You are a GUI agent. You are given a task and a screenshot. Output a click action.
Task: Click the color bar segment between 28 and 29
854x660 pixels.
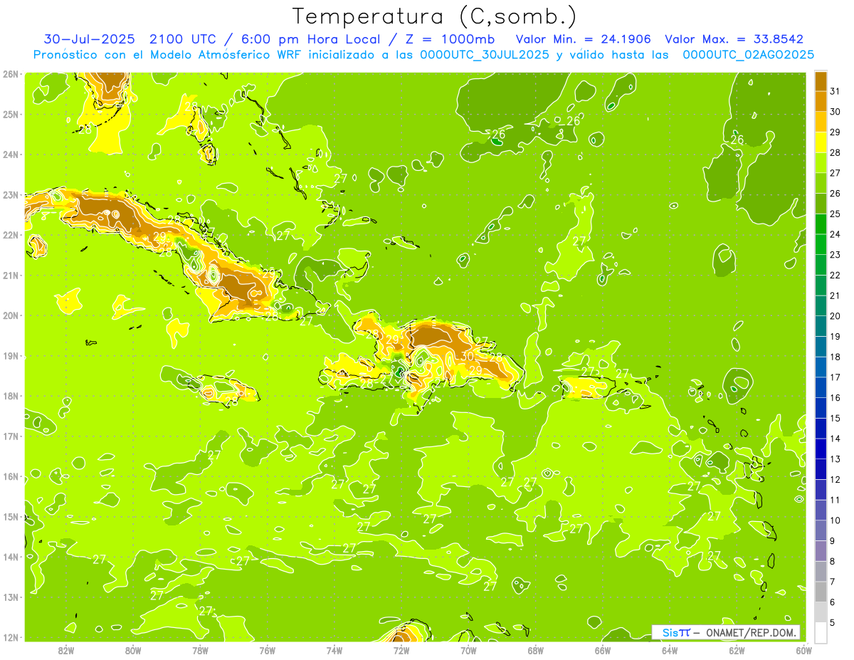click(821, 142)
